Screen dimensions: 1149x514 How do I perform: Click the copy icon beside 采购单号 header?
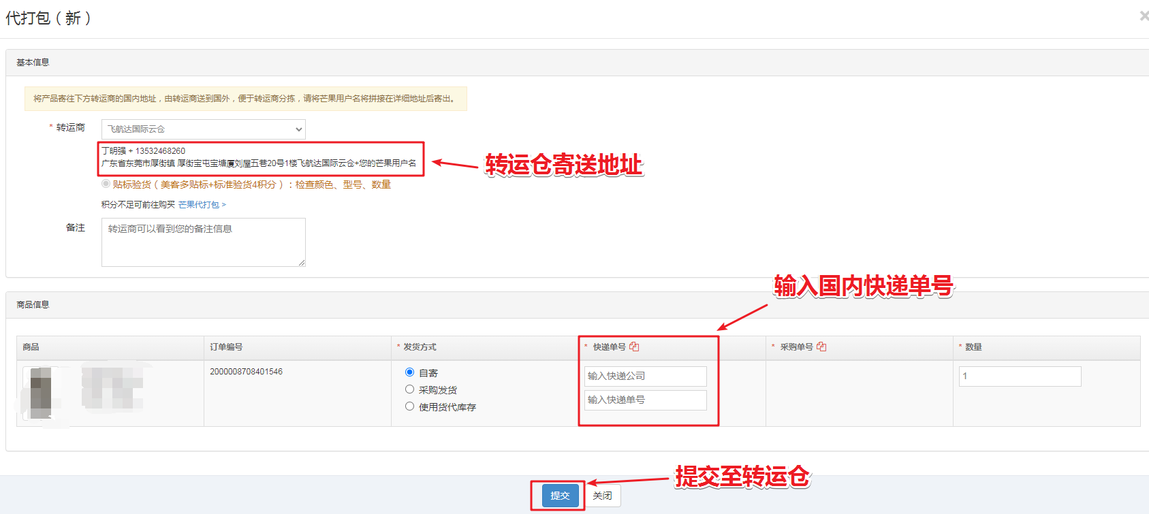[x=821, y=347]
